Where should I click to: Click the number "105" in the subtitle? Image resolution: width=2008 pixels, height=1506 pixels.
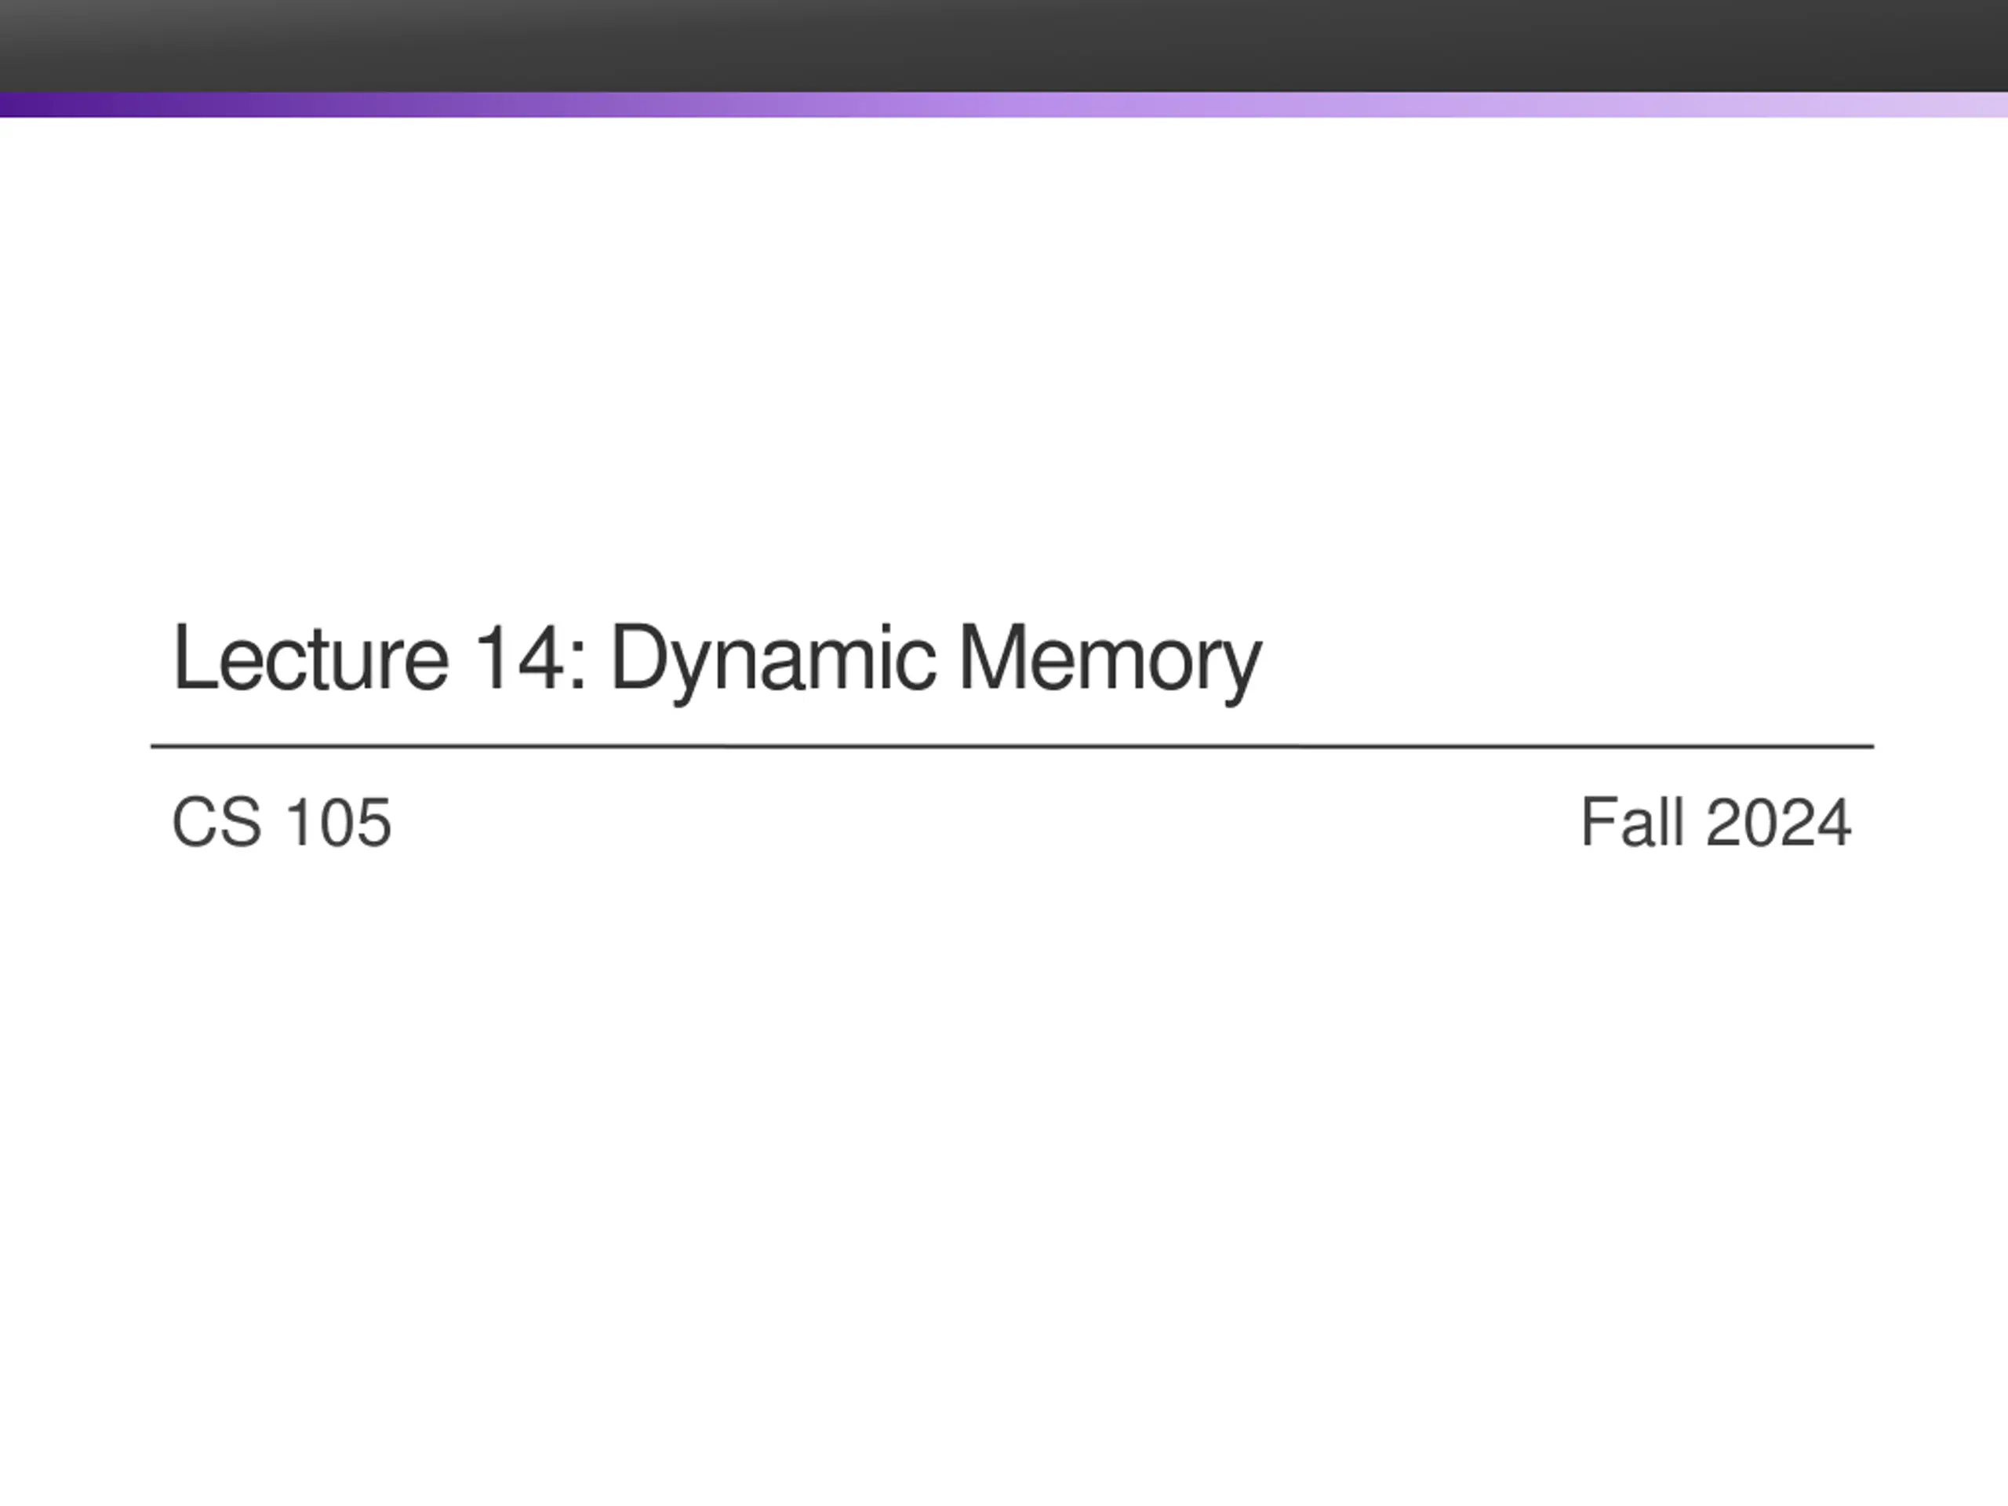(x=338, y=823)
